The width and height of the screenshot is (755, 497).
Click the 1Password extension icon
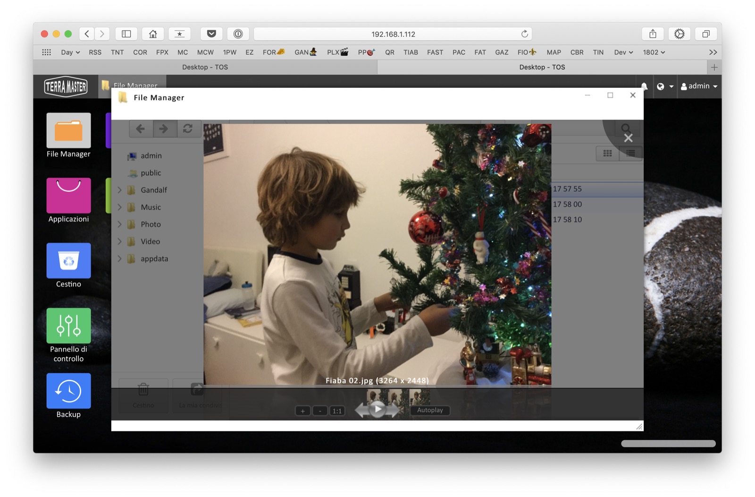pos(238,34)
